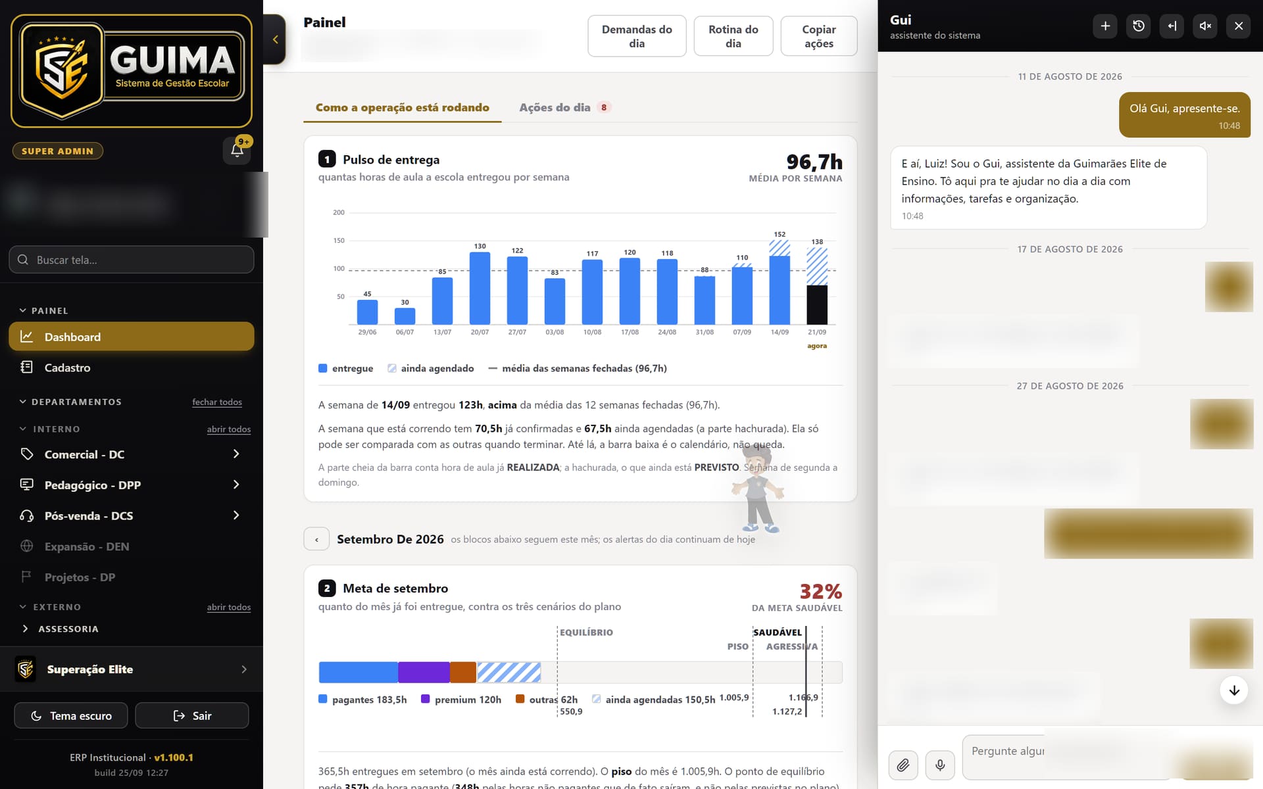Viewport: 1263px width, 789px height.
Task: Collapse the sidebar with the left chevron tab
Action: pyautogui.click(x=275, y=39)
